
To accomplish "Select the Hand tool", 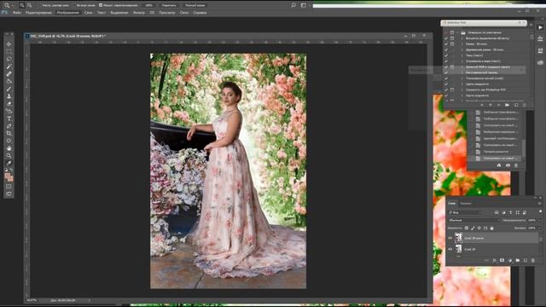I will 9,148.
